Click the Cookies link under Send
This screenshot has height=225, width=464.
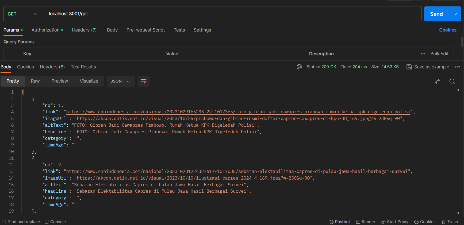[448, 30]
